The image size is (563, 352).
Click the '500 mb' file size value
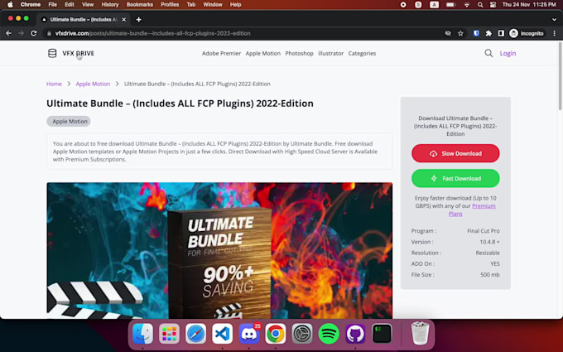(490, 275)
